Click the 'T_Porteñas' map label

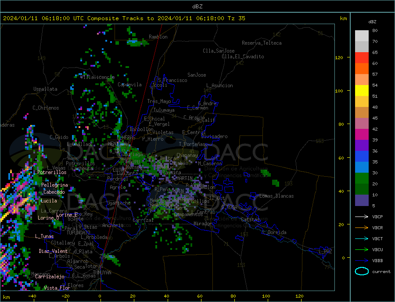click(x=192, y=144)
